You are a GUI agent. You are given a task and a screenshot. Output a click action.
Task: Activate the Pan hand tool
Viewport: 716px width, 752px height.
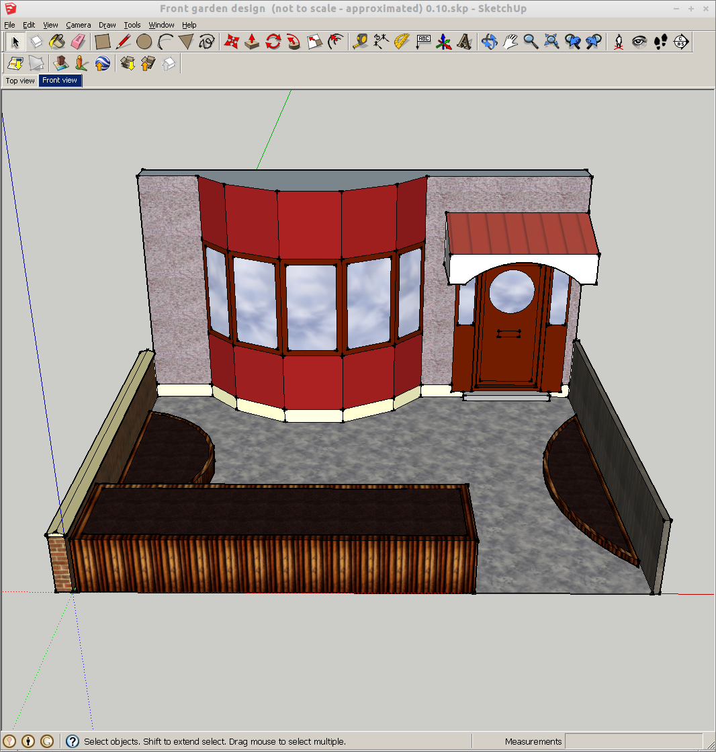(x=510, y=42)
